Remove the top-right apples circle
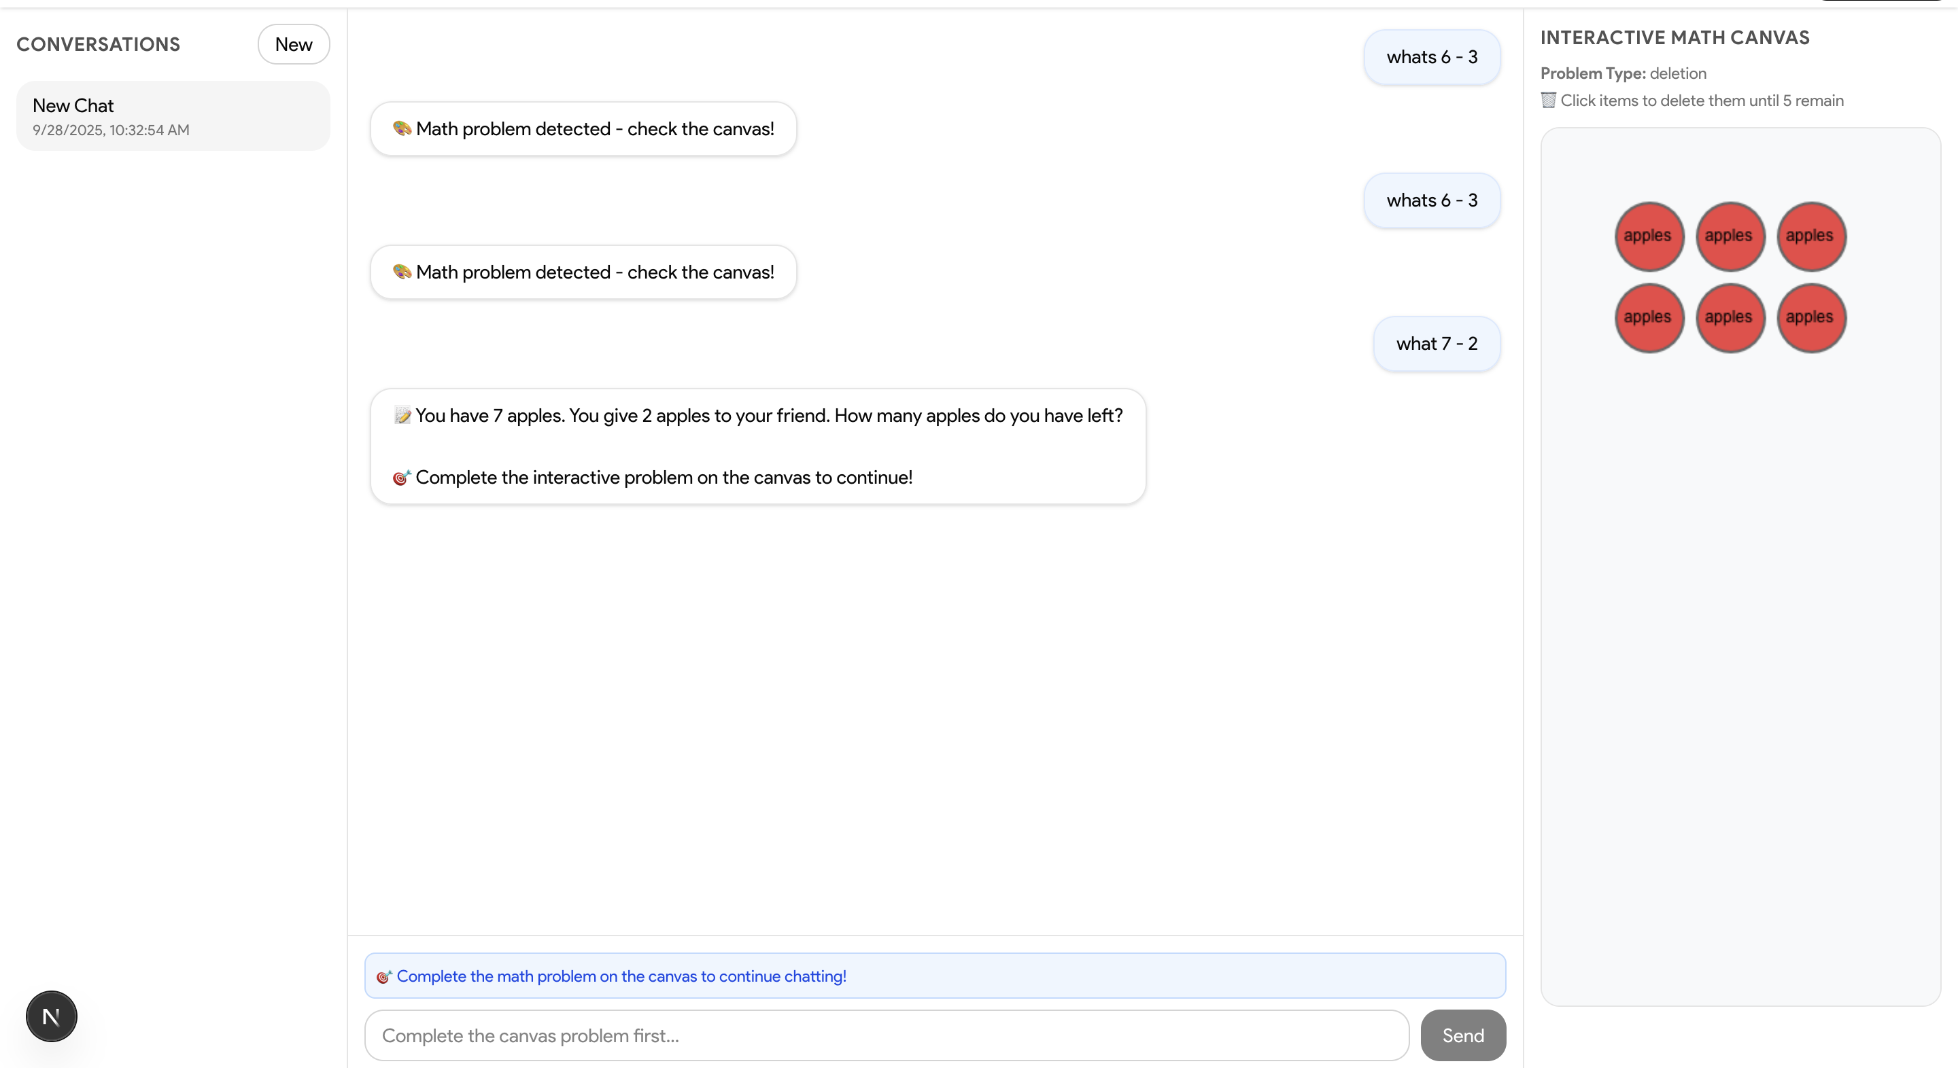 pyautogui.click(x=1810, y=236)
